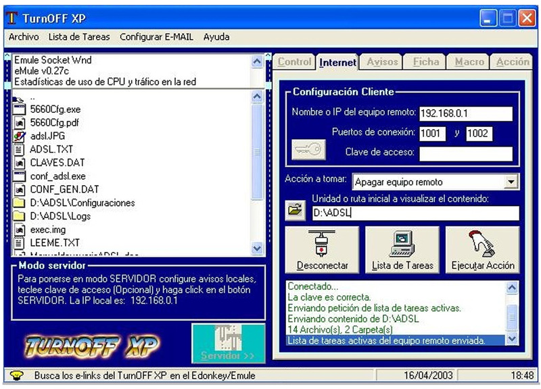541x389 pixels.
Task: Click the up arrow of the file list scrollbar
Action: (257, 97)
